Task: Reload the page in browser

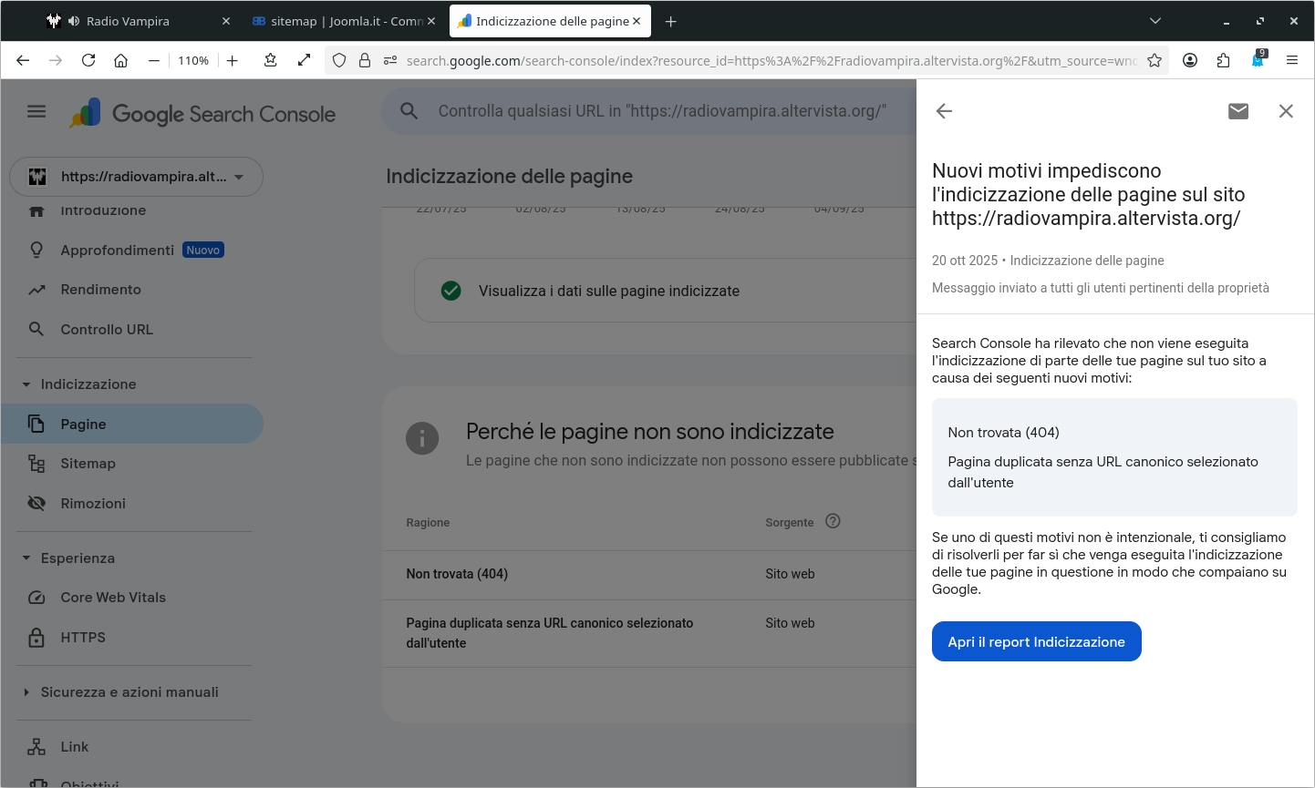Action: point(88,60)
